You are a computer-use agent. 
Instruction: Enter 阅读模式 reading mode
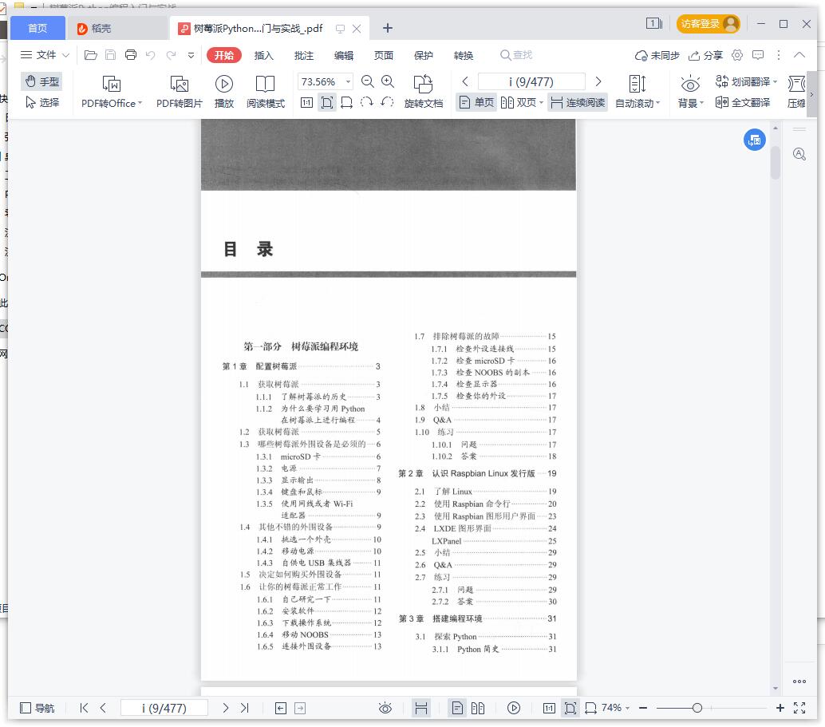(265, 92)
